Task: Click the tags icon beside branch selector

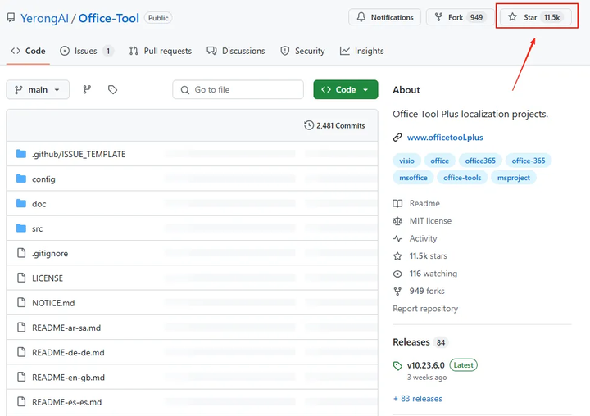Action: (x=113, y=90)
